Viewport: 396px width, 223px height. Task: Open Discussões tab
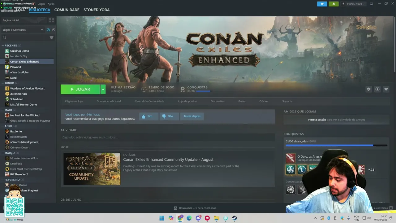tap(217, 101)
